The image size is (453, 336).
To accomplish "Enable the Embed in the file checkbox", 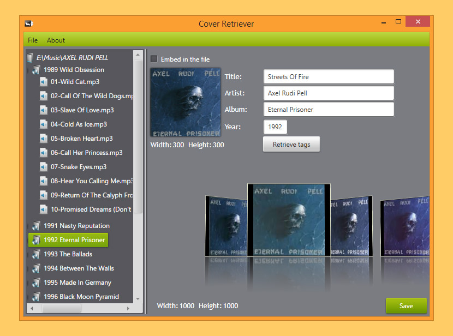I will tap(154, 59).
